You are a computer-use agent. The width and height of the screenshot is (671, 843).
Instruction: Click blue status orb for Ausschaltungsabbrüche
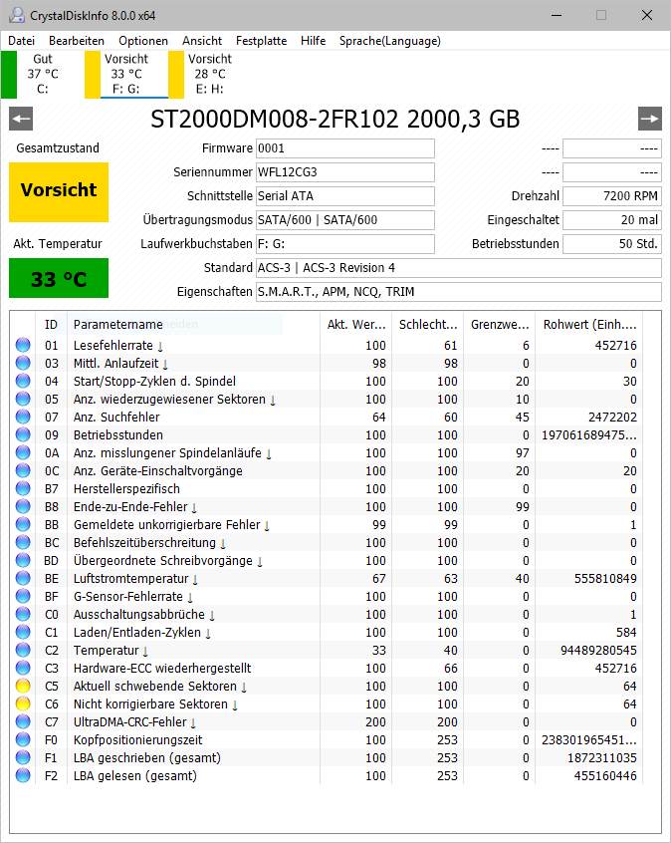pyautogui.click(x=23, y=615)
